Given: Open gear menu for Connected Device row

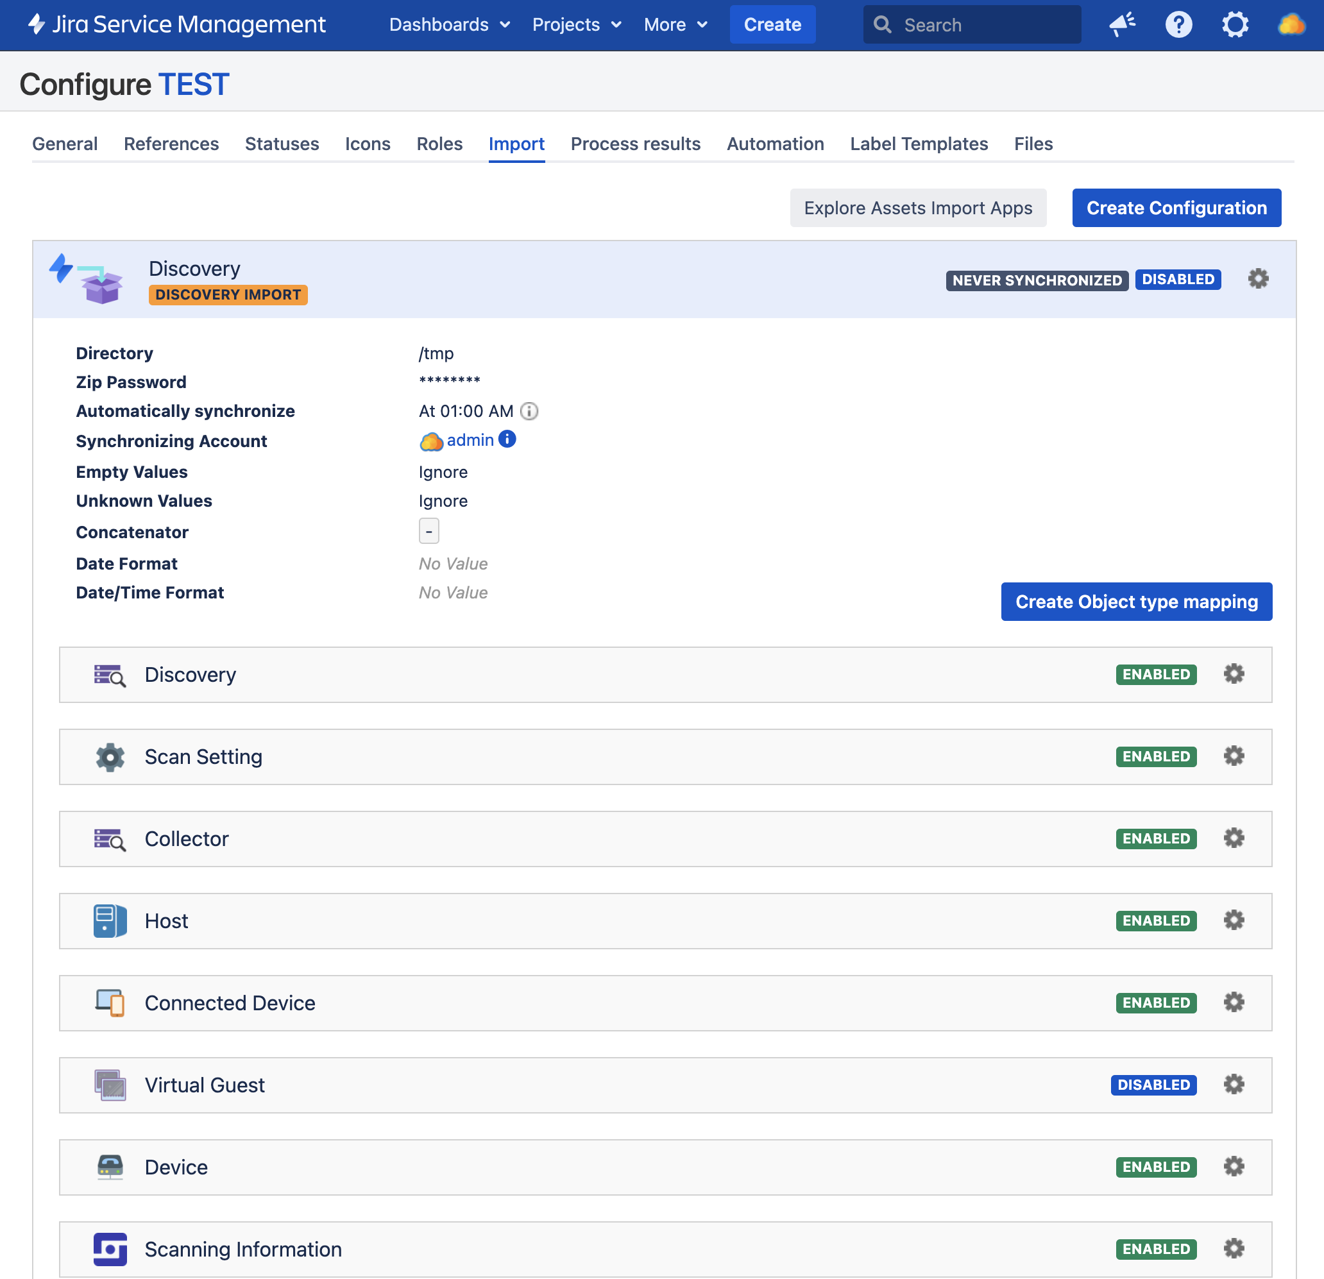Looking at the screenshot, I should (1234, 1003).
